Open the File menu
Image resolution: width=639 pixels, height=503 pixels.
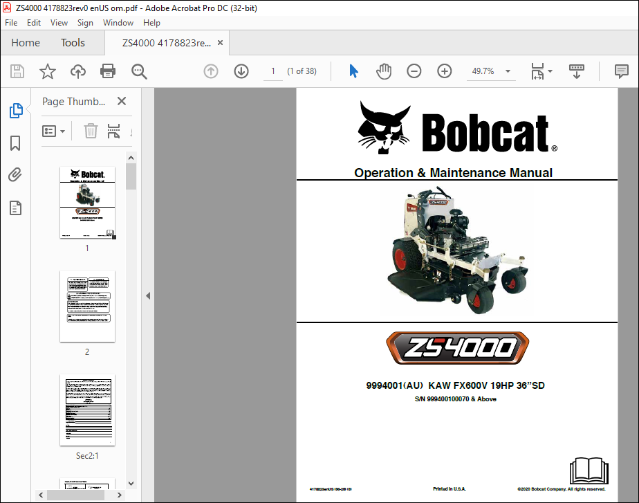11,23
